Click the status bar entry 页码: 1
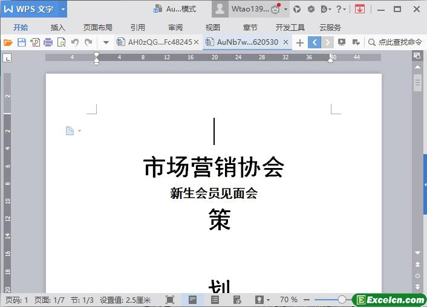This screenshot has height=307, width=427. pos(16,300)
